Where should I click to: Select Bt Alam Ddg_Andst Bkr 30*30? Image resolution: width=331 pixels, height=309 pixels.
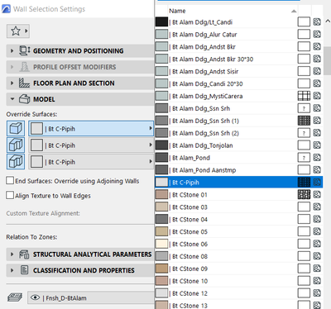click(238, 59)
